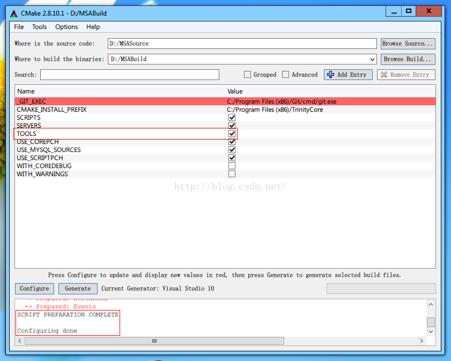Click the horizontal scroll left arrow

[19, 341]
